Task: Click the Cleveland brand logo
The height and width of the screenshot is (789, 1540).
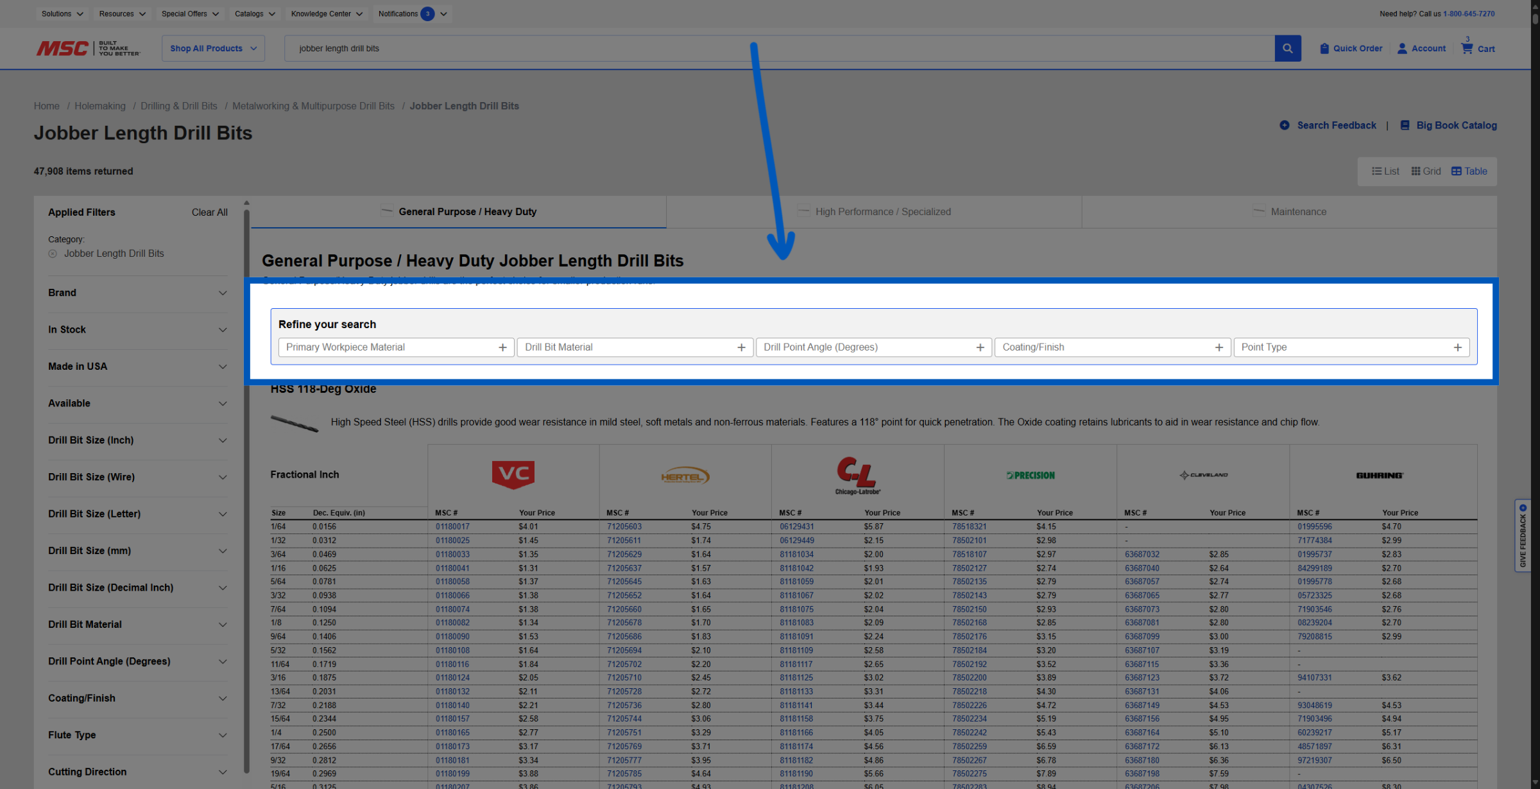Action: (1203, 475)
